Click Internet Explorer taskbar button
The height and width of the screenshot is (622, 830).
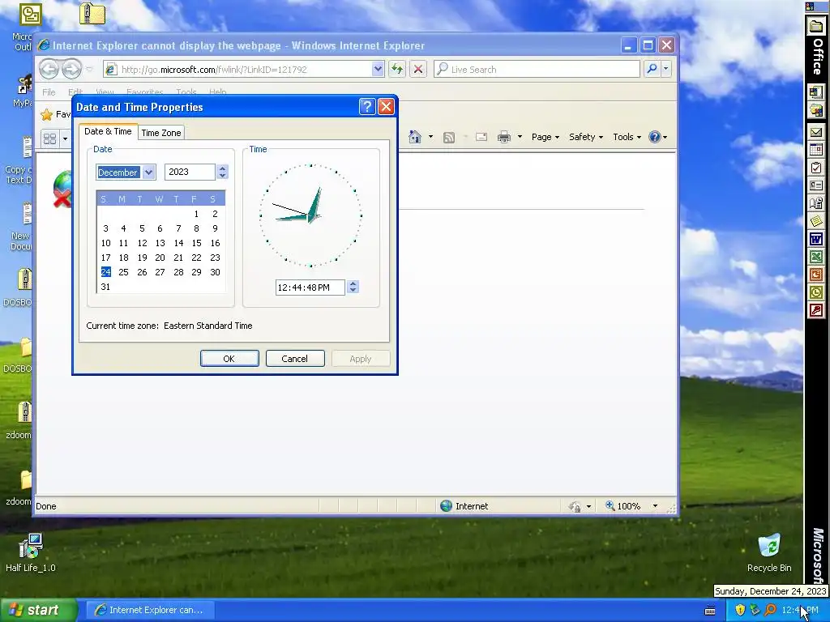(150, 610)
